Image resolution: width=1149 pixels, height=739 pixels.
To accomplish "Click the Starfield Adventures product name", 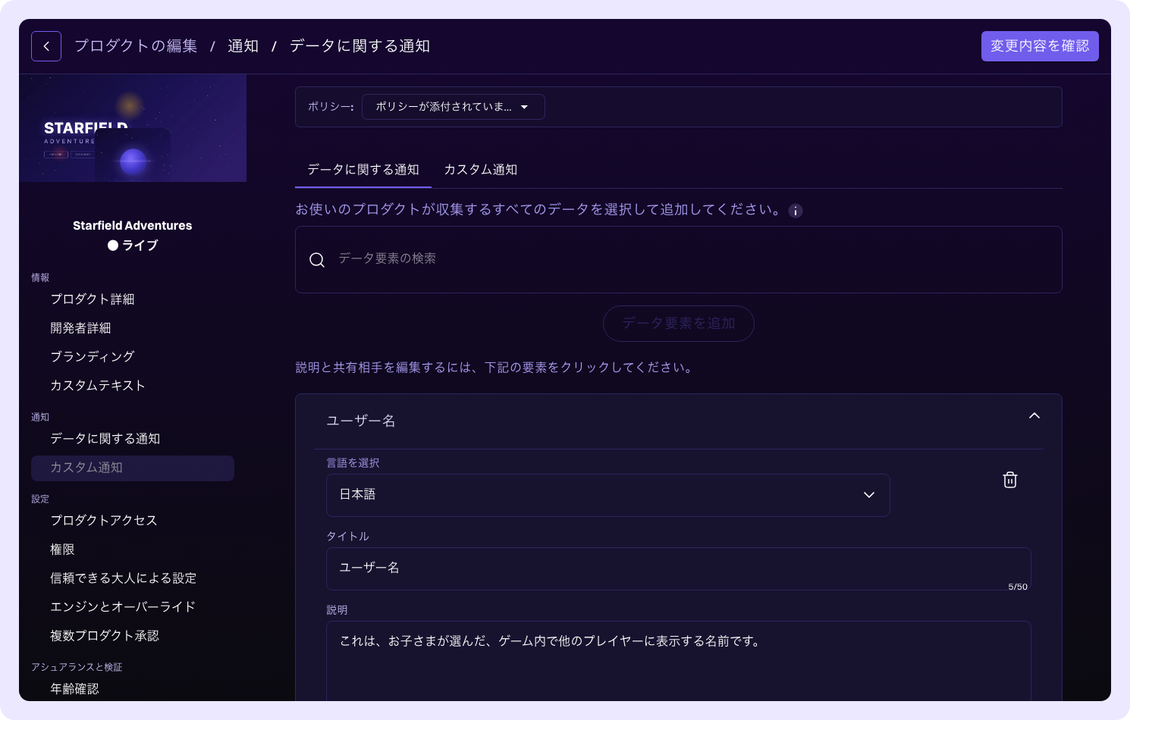I will (x=133, y=226).
